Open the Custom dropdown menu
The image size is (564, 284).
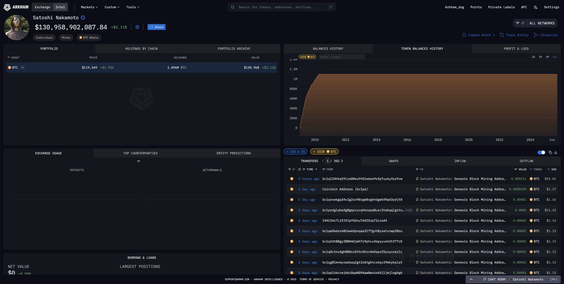[x=112, y=7]
